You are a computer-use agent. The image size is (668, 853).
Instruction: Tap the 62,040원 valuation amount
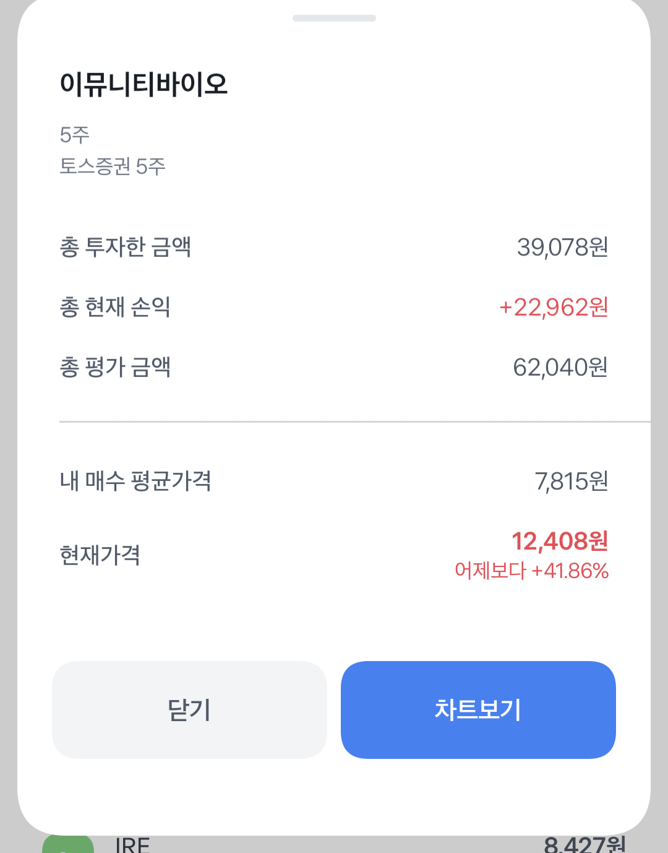point(560,367)
